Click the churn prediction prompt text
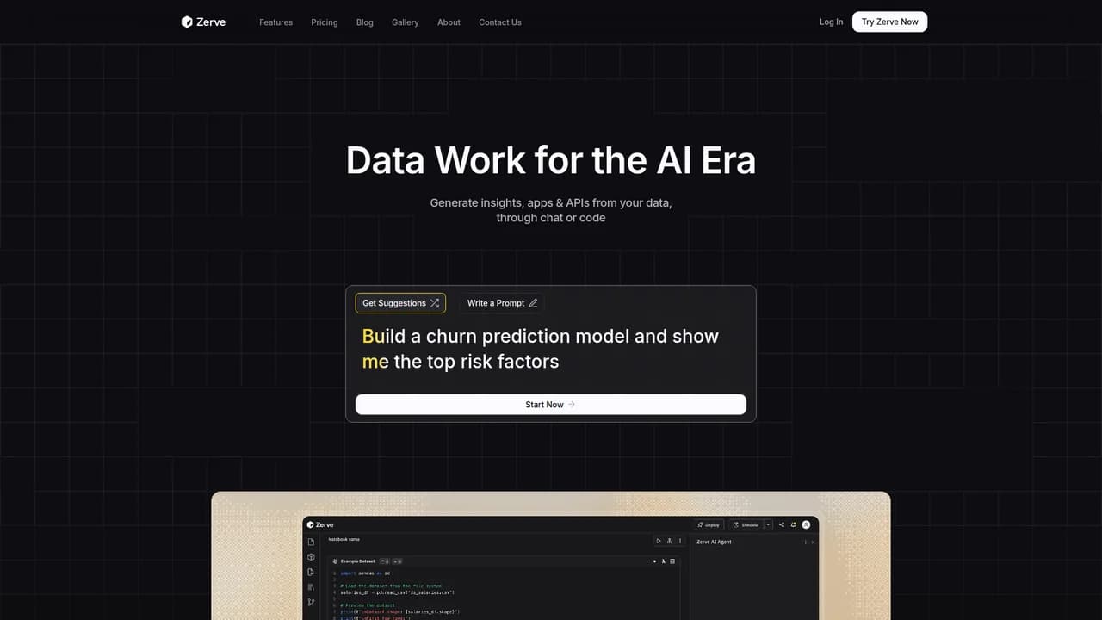1102x620 pixels. pyautogui.click(x=541, y=349)
